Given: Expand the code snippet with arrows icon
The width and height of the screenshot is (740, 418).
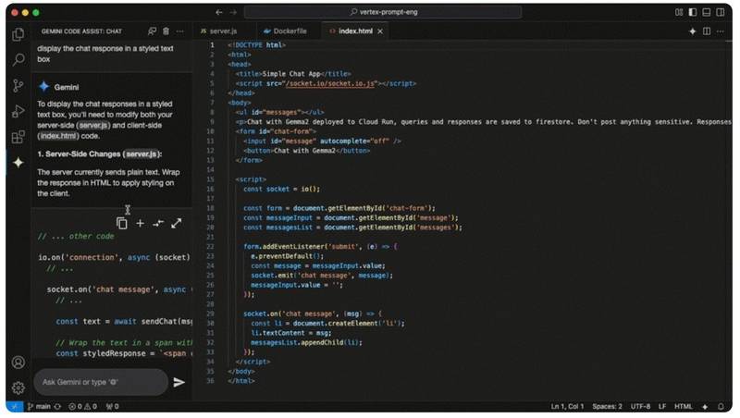Looking at the screenshot, I should tap(176, 223).
